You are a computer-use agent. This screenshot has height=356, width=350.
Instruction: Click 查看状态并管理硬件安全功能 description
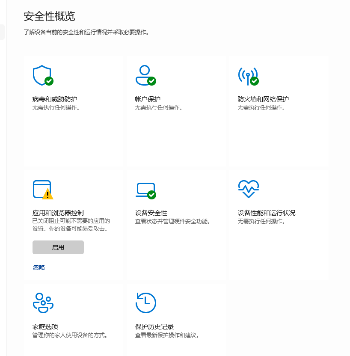(172, 221)
